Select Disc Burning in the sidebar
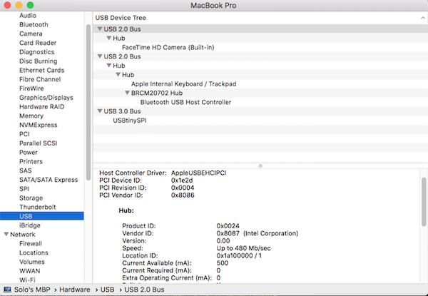This screenshot has height=296, width=428. pyautogui.click(x=39, y=61)
